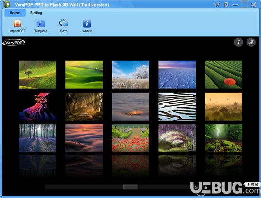Viewport: 261px width, 198px height.
Task: Click the VeryPDF logo in preview
Action: coord(14,43)
